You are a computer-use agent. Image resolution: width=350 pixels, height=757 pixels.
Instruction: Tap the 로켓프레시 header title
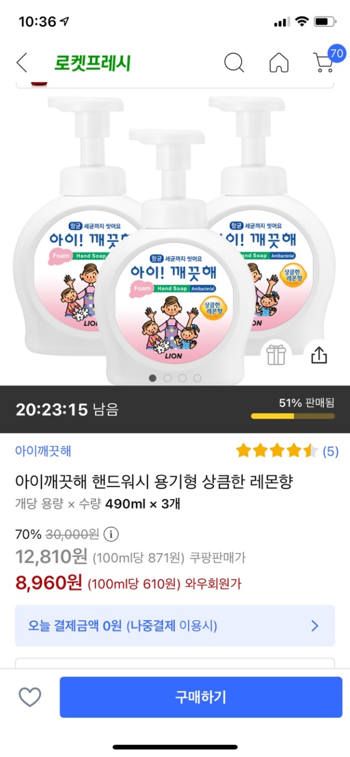point(92,63)
